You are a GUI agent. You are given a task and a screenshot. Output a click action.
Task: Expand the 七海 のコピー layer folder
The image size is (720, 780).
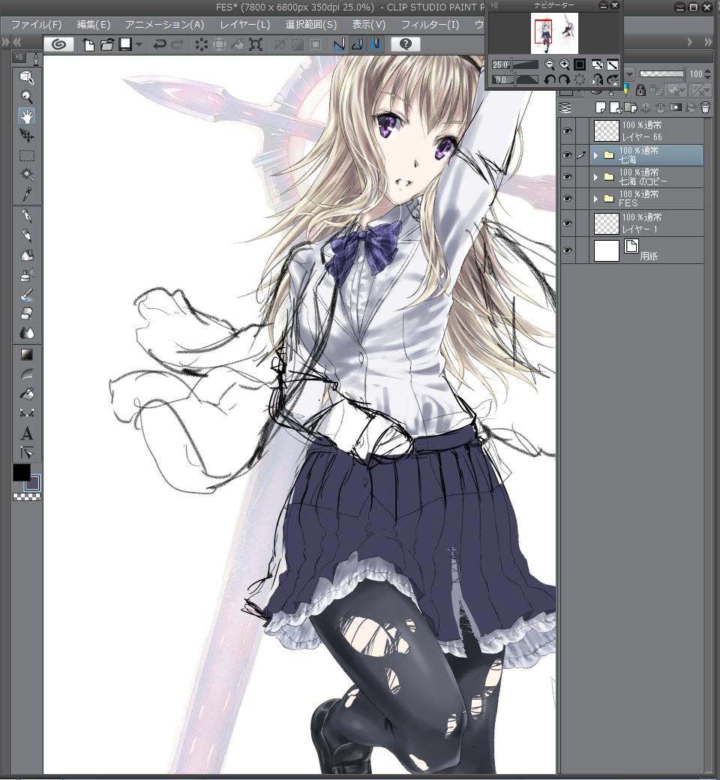pyautogui.click(x=595, y=177)
